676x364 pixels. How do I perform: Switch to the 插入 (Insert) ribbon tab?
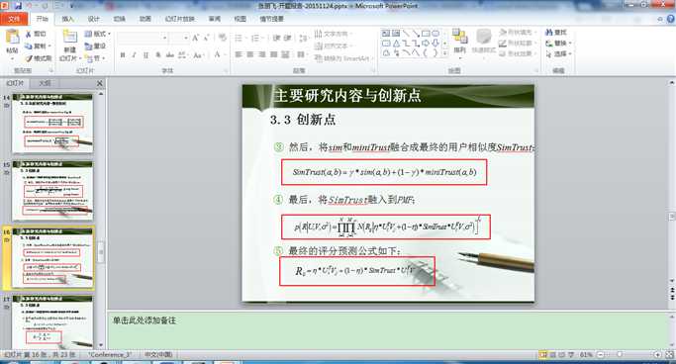pyautogui.click(x=67, y=19)
